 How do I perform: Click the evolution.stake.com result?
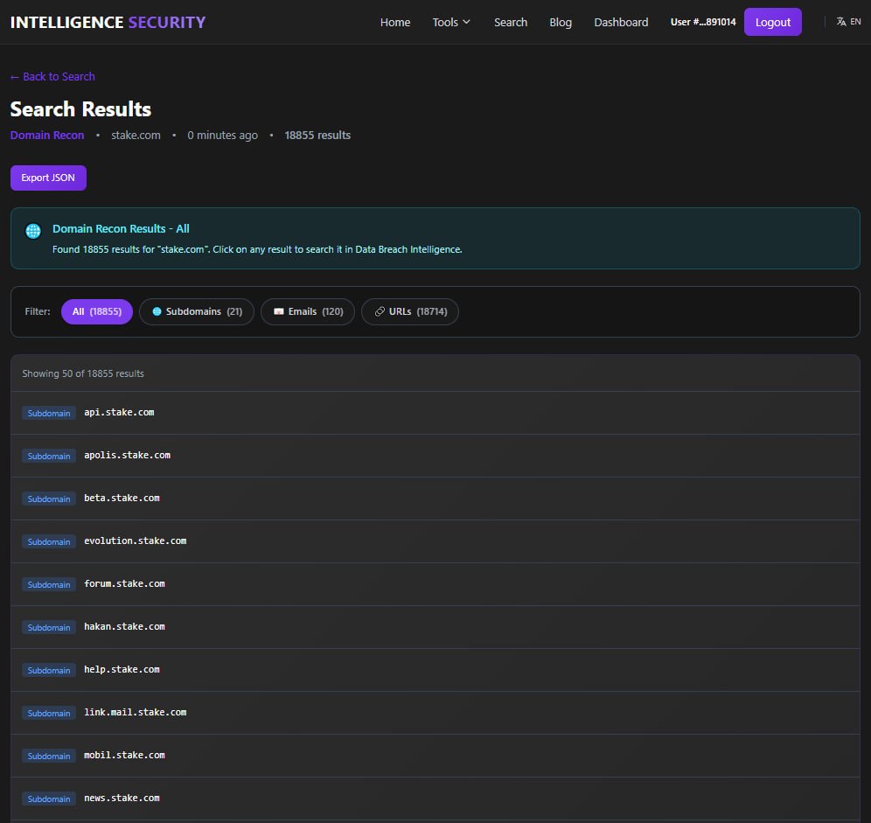click(435, 541)
